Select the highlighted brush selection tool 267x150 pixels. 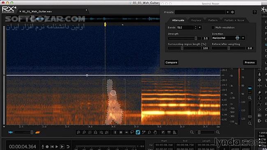click(x=138, y=132)
